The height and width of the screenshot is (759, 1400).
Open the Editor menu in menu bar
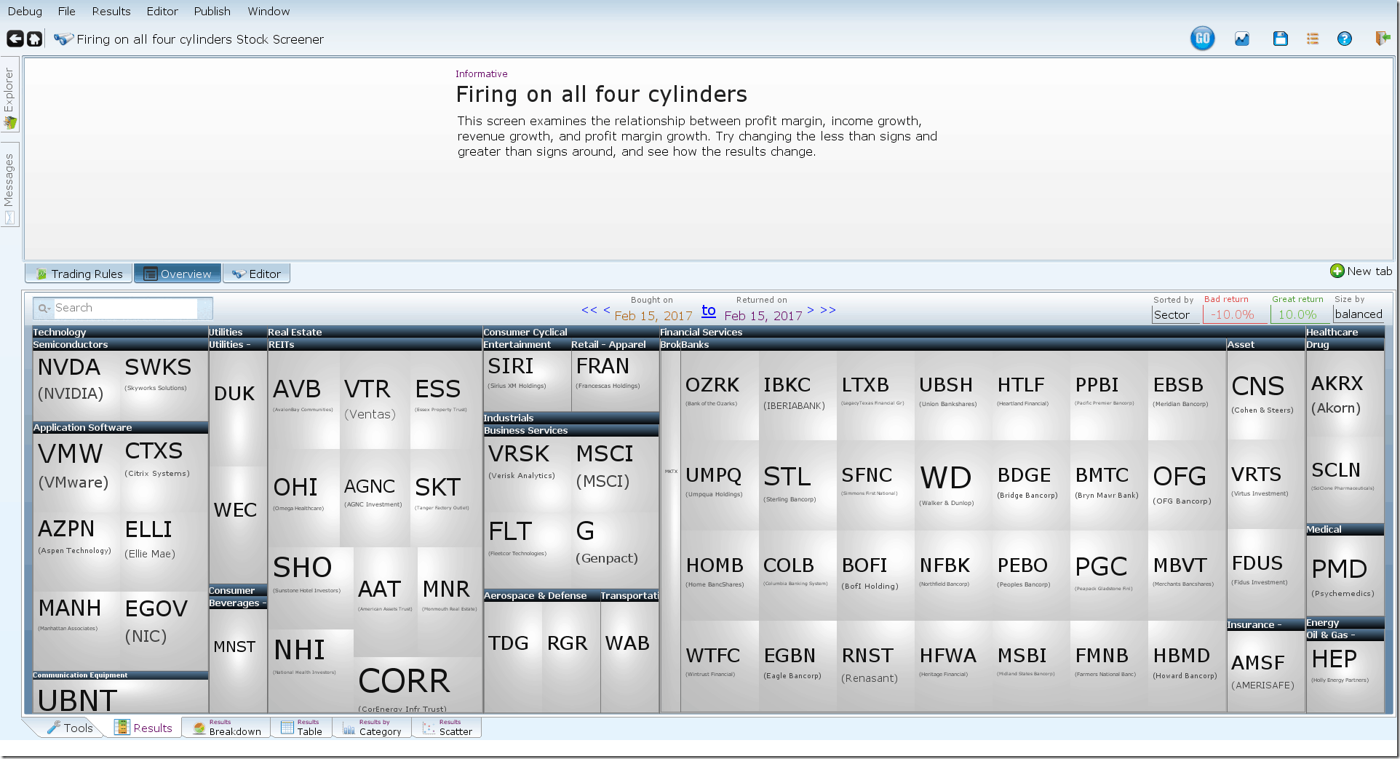tap(162, 12)
